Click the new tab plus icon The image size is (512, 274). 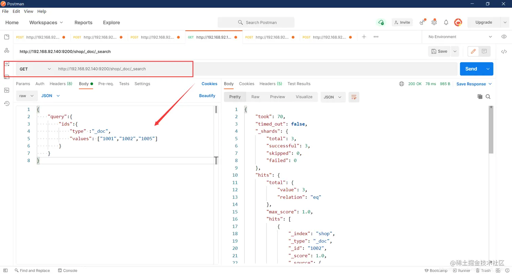(364, 36)
